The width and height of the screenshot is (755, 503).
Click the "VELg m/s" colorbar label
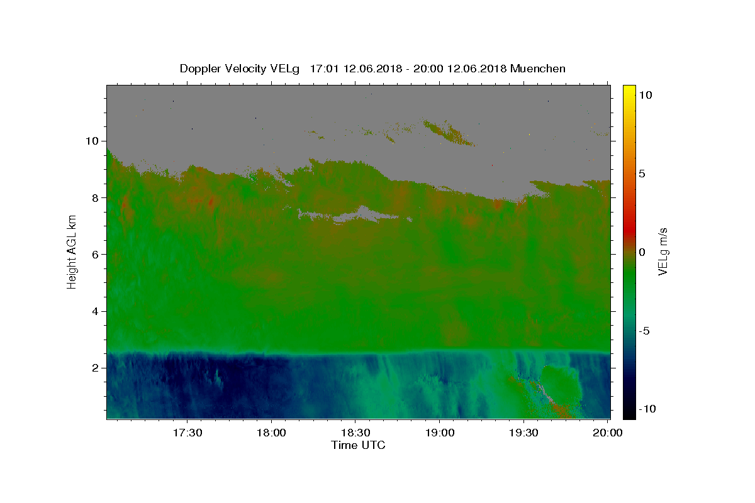tap(662, 251)
